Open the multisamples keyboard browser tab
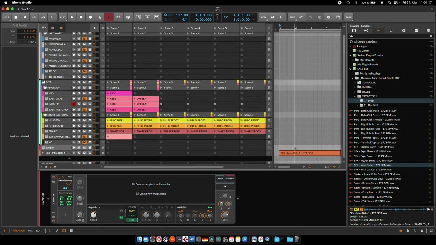 (391, 31)
